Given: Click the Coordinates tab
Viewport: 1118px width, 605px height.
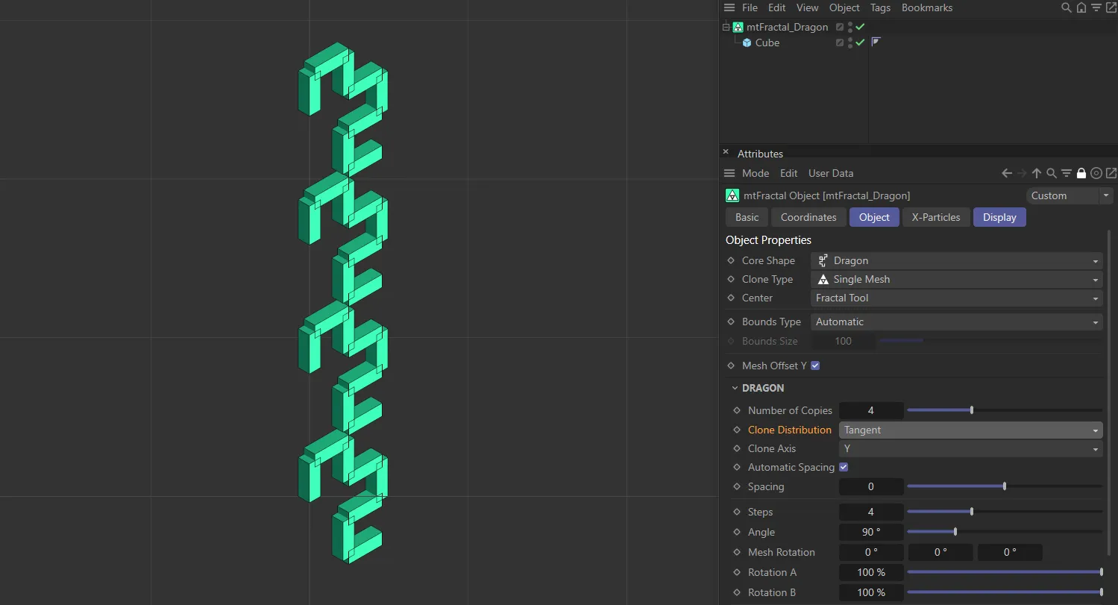Looking at the screenshot, I should point(808,217).
